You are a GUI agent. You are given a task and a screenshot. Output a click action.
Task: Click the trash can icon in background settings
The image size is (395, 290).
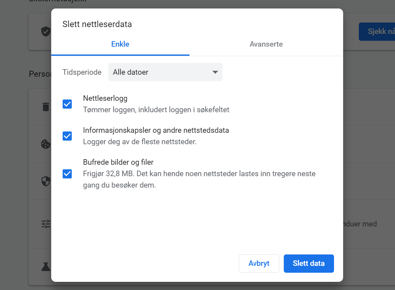(x=46, y=107)
